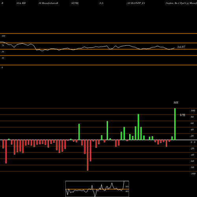Click the MR axis label -80

tap(192, 167)
